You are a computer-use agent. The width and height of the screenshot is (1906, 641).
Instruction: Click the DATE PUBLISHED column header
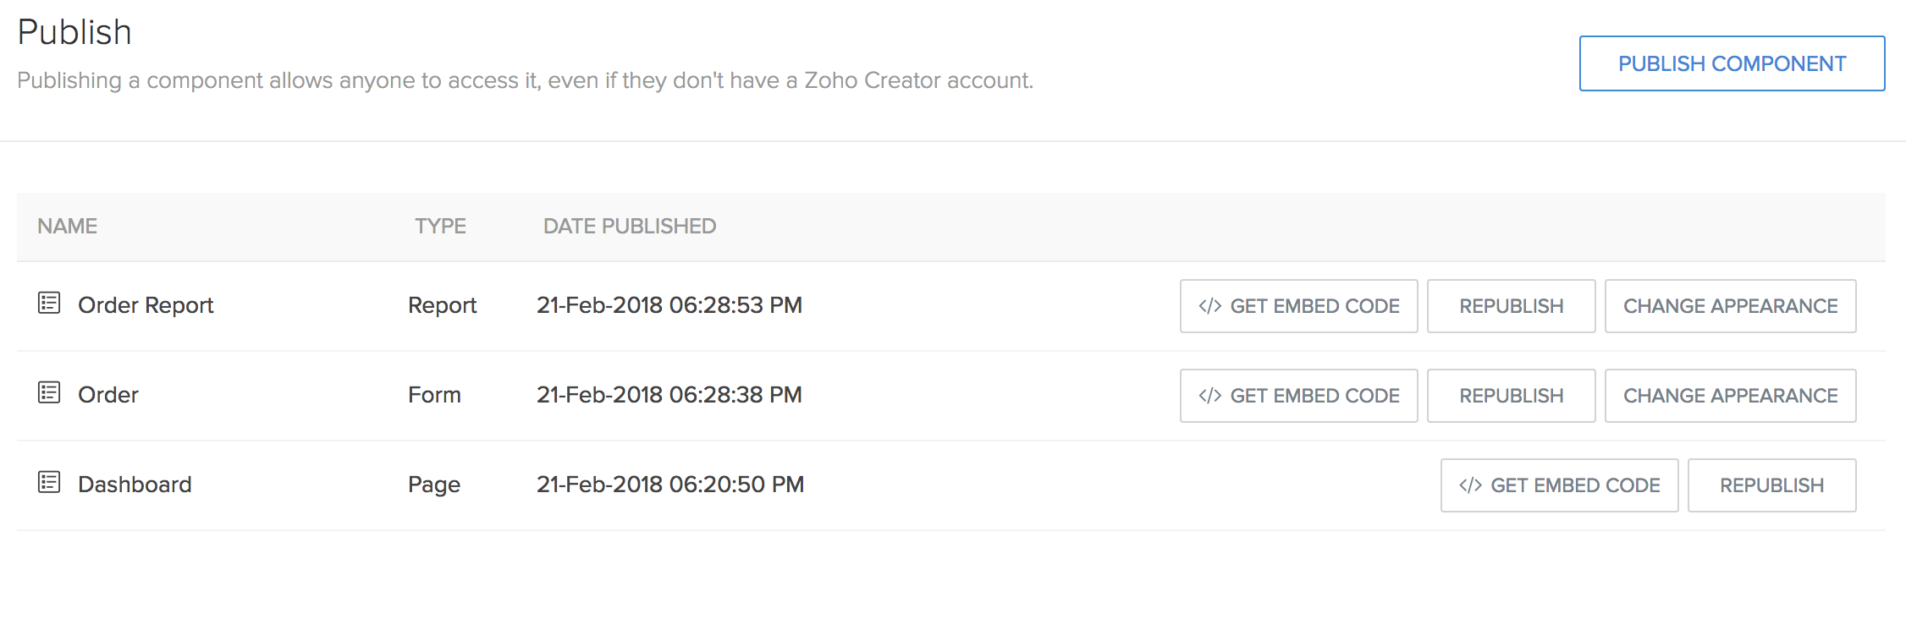[x=630, y=227]
